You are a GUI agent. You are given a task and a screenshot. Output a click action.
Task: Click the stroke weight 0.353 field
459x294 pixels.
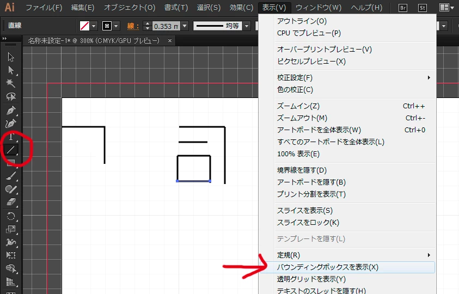click(x=166, y=26)
